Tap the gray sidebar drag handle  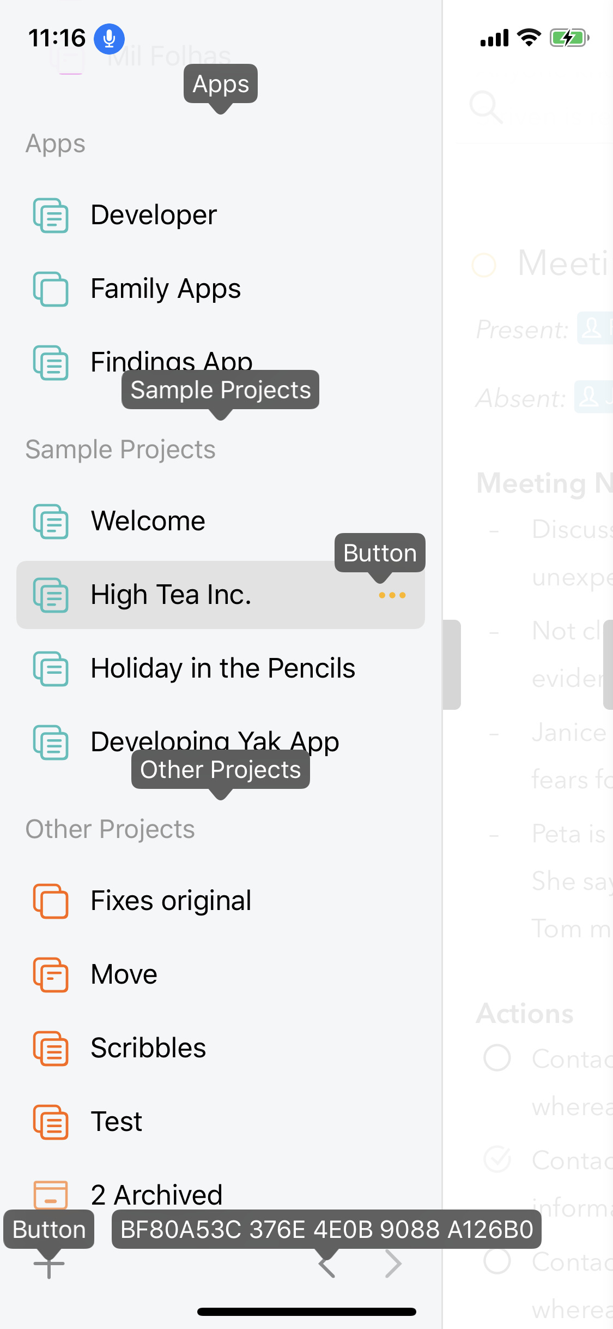pyautogui.click(x=452, y=664)
